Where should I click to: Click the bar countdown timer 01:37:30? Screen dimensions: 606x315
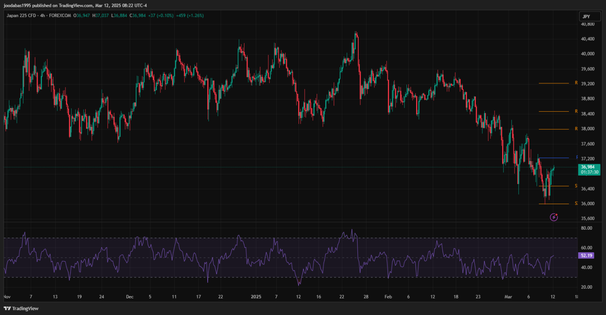click(589, 172)
